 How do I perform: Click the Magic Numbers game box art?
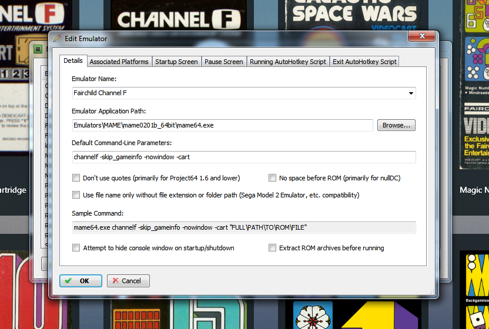click(x=474, y=84)
